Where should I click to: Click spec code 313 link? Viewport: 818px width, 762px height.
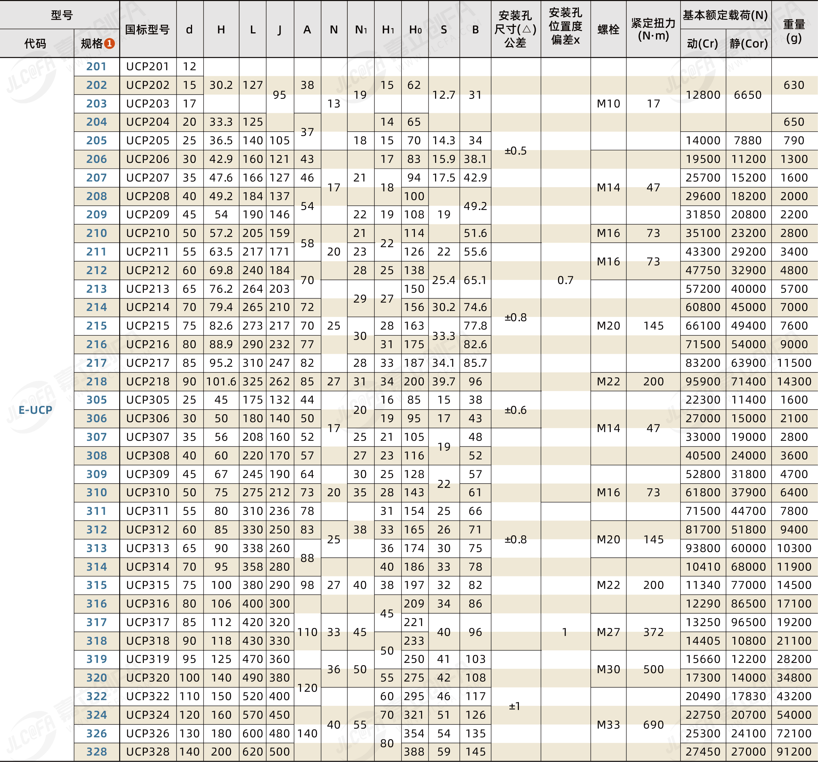96,548
